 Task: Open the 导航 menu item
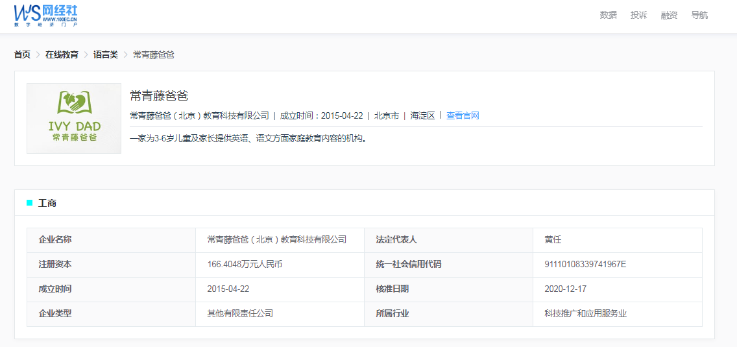(x=699, y=15)
